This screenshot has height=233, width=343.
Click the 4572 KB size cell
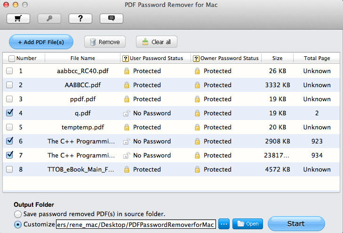[x=278, y=169]
